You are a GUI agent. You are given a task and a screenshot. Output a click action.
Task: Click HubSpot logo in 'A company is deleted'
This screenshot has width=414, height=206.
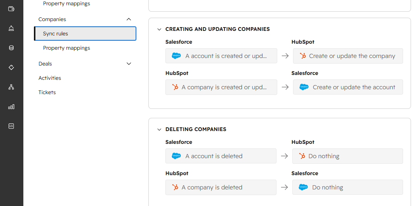coord(175,187)
